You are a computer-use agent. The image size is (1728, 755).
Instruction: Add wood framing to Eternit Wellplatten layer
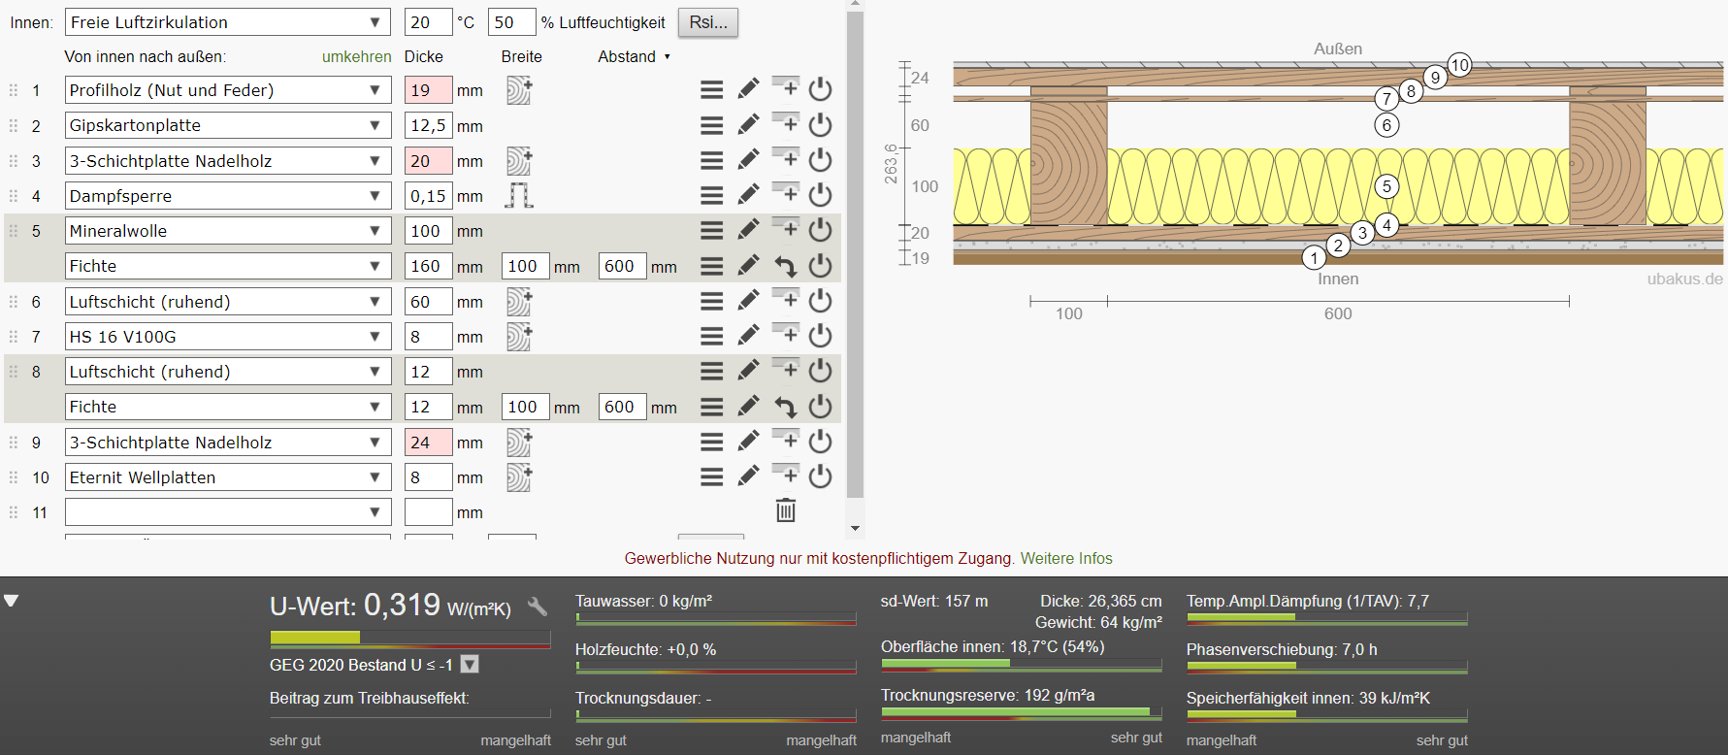(x=519, y=477)
